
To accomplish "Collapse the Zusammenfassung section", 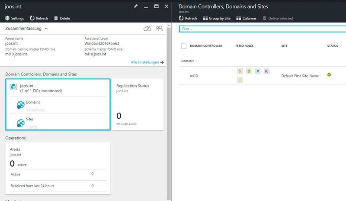I will pyautogui.click(x=46, y=29).
